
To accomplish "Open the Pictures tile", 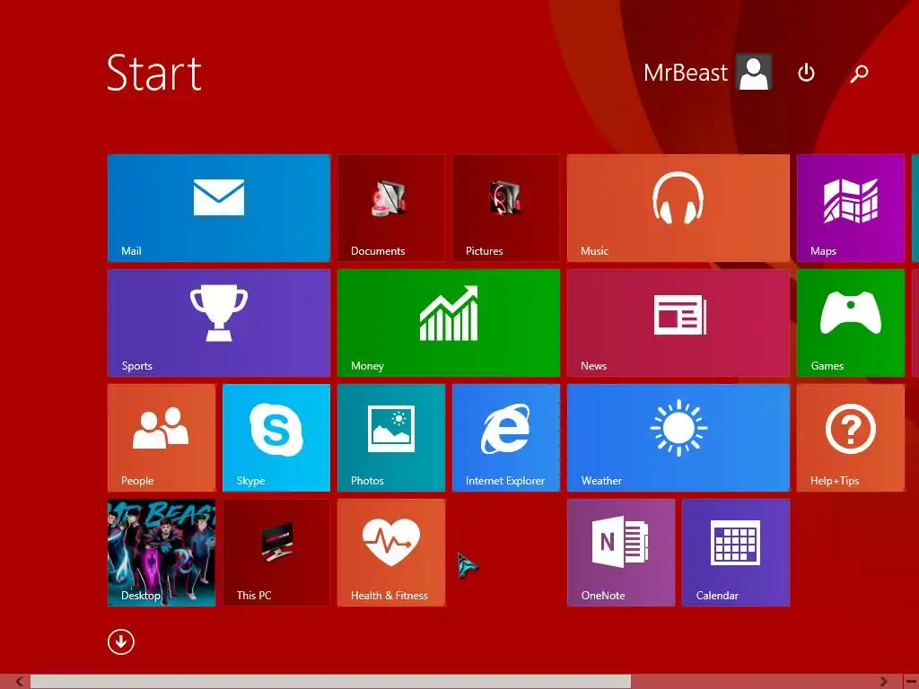I will (x=506, y=208).
